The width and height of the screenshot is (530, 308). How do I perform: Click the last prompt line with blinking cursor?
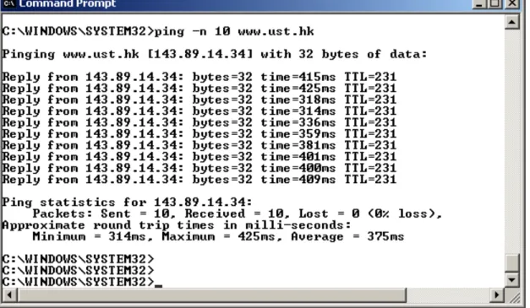click(x=82, y=282)
